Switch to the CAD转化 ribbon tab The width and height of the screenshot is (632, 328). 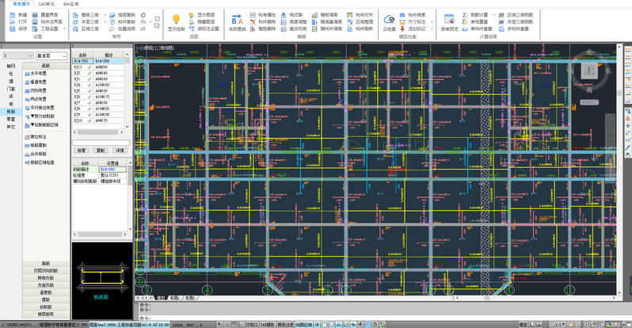pos(47,3)
